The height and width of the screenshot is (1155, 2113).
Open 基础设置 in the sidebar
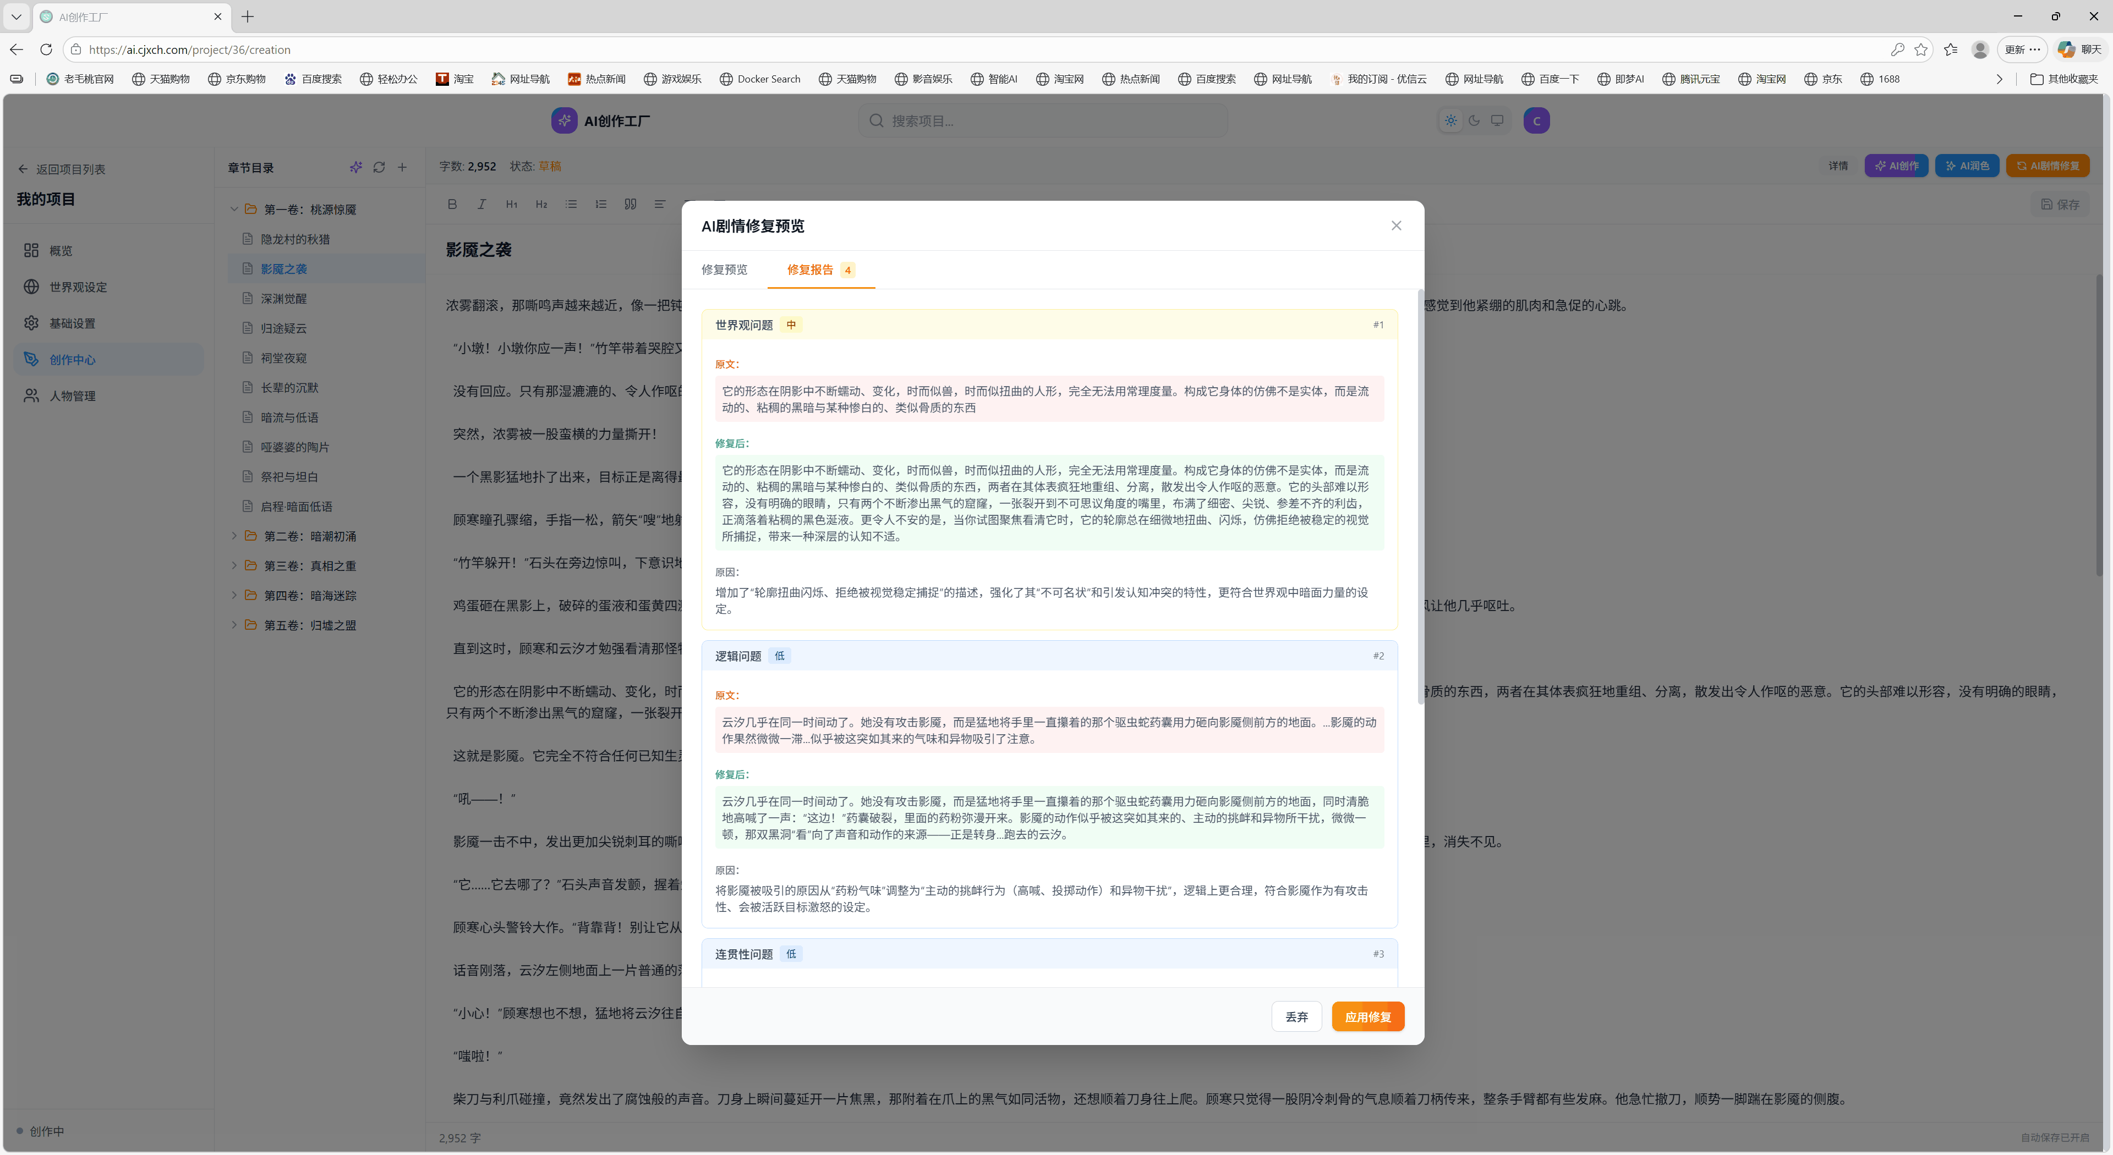pyautogui.click(x=108, y=323)
